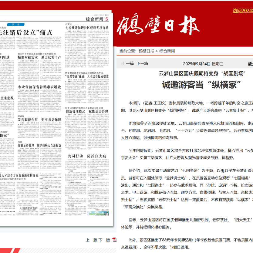This screenshot has width=253, height=253.
Task: Click the paragraph starting 据悉，云梦山景区
Action: coord(187,224)
